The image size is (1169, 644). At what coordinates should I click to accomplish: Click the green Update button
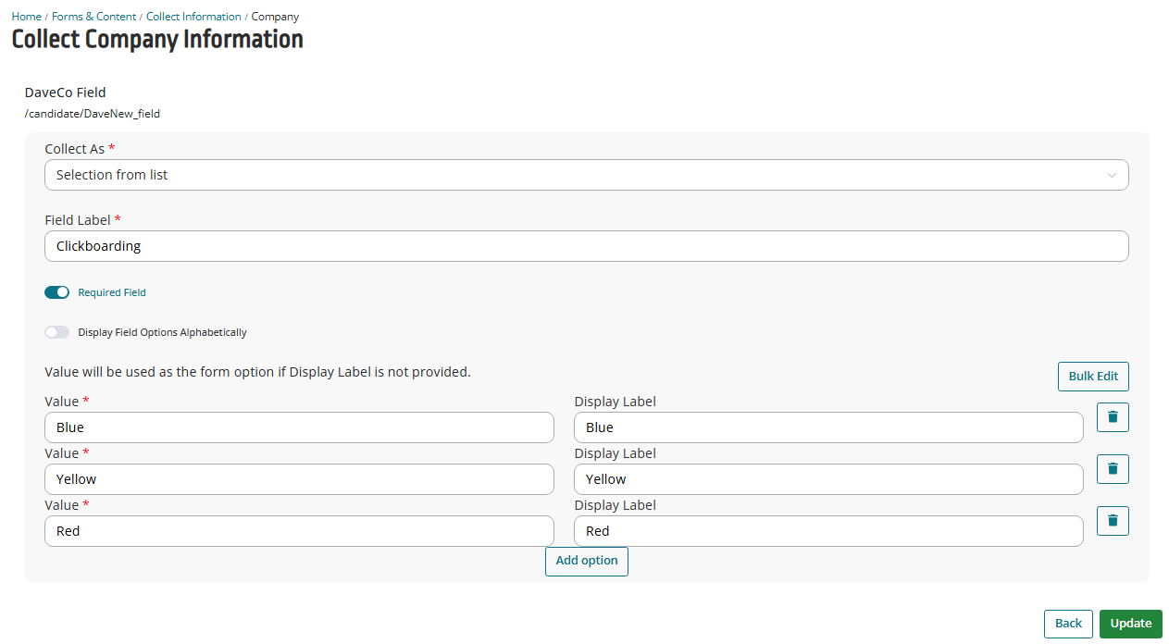1131,624
